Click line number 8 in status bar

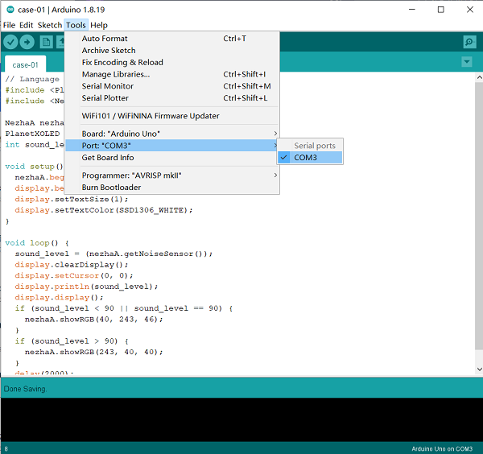point(6,448)
